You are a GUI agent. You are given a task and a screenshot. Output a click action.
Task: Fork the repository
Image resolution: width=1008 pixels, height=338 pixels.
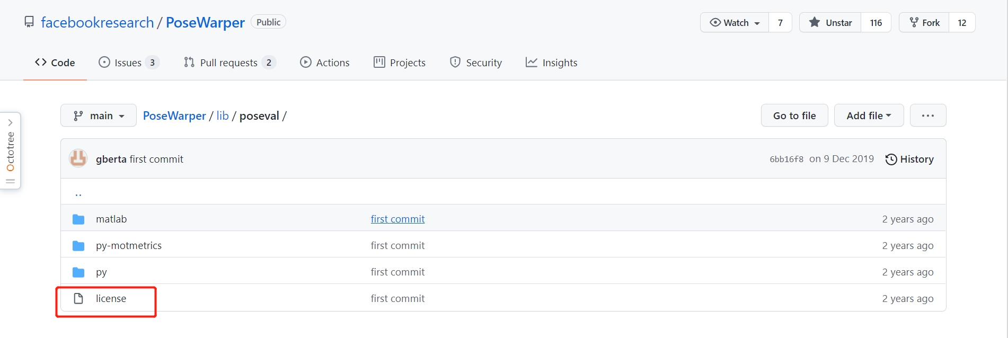pos(925,23)
